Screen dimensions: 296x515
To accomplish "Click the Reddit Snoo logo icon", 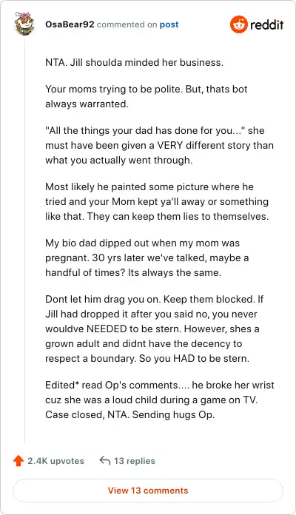I will coord(238,24).
